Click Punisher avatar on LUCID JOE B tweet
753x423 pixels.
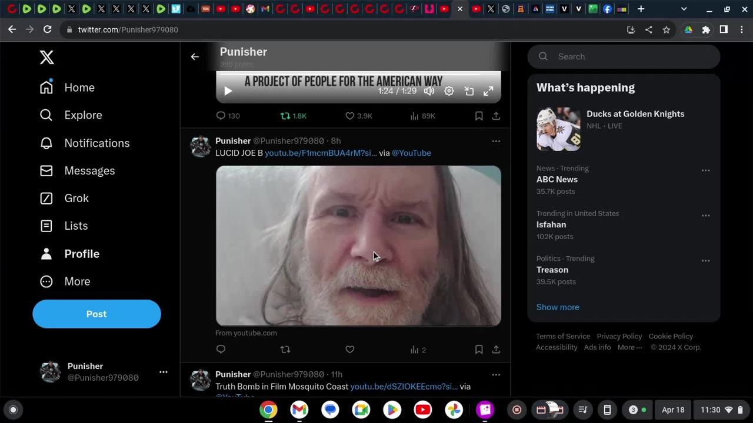[201, 146]
